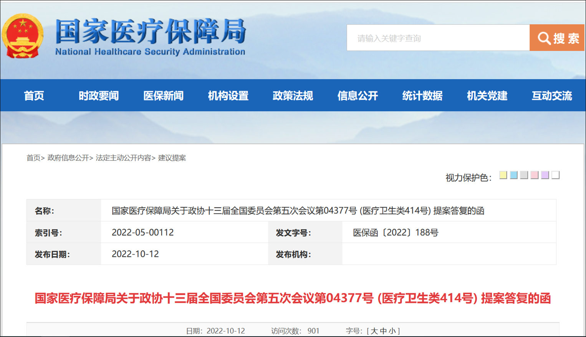The height and width of the screenshot is (337, 586).
Task: Choose the light blue eye-protection color swatch
Action: (513, 175)
